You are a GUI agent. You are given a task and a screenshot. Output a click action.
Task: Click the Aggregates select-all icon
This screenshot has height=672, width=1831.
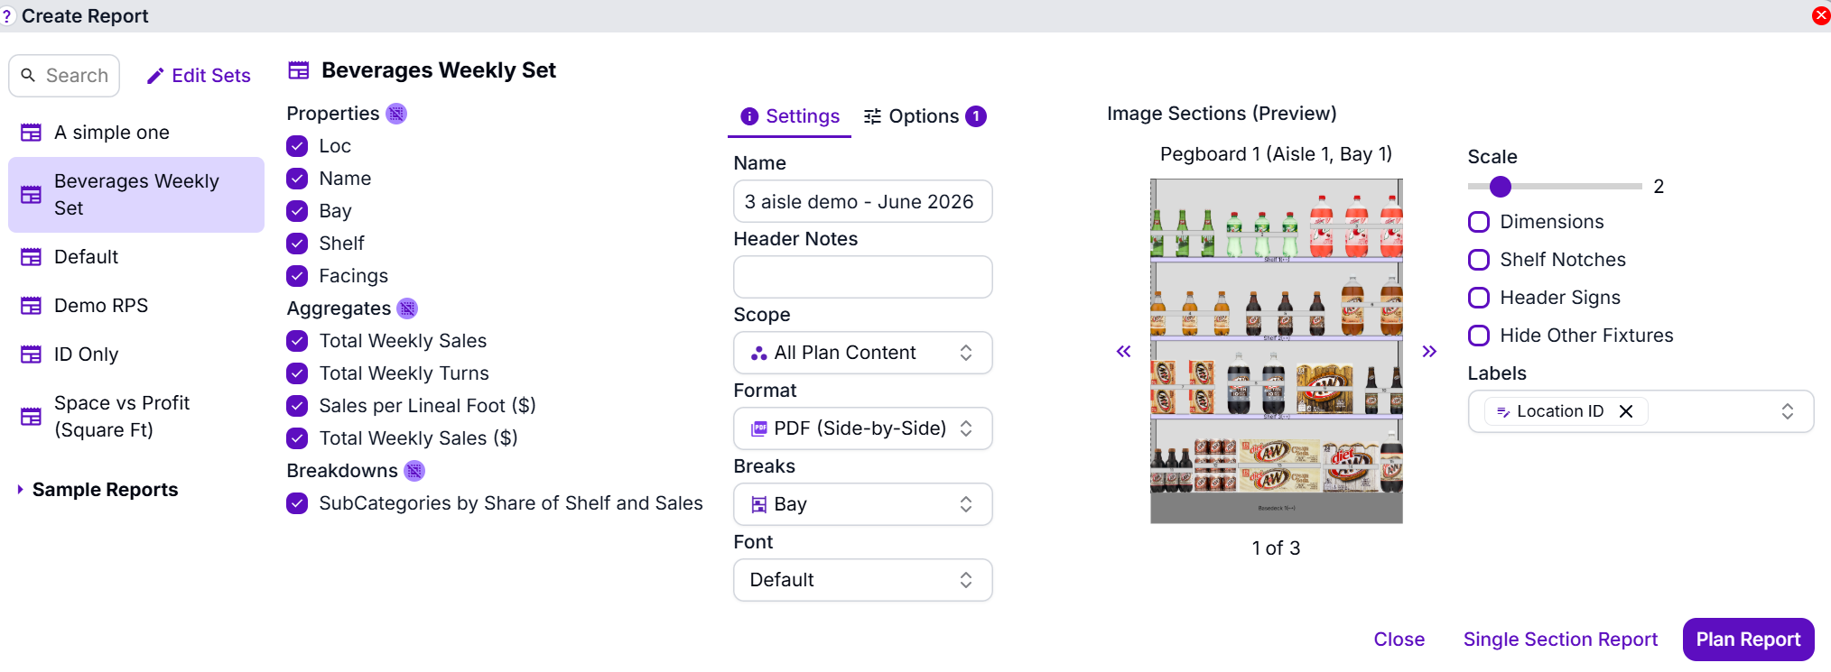408,308
